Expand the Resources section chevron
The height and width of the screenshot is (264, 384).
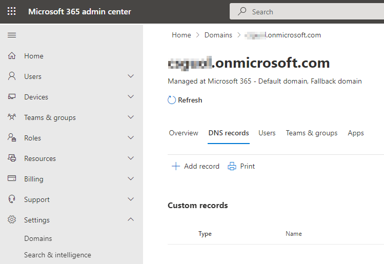click(x=131, y=158)
